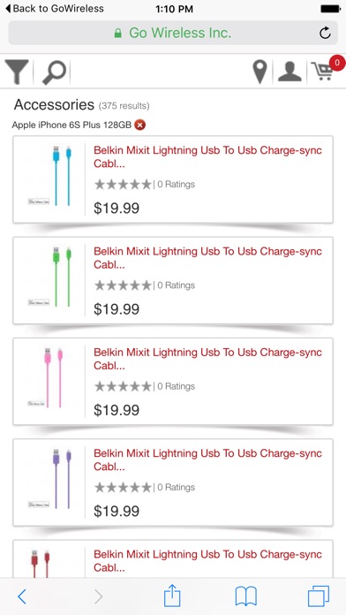Open the filter funnel icon

coord(17,72)
